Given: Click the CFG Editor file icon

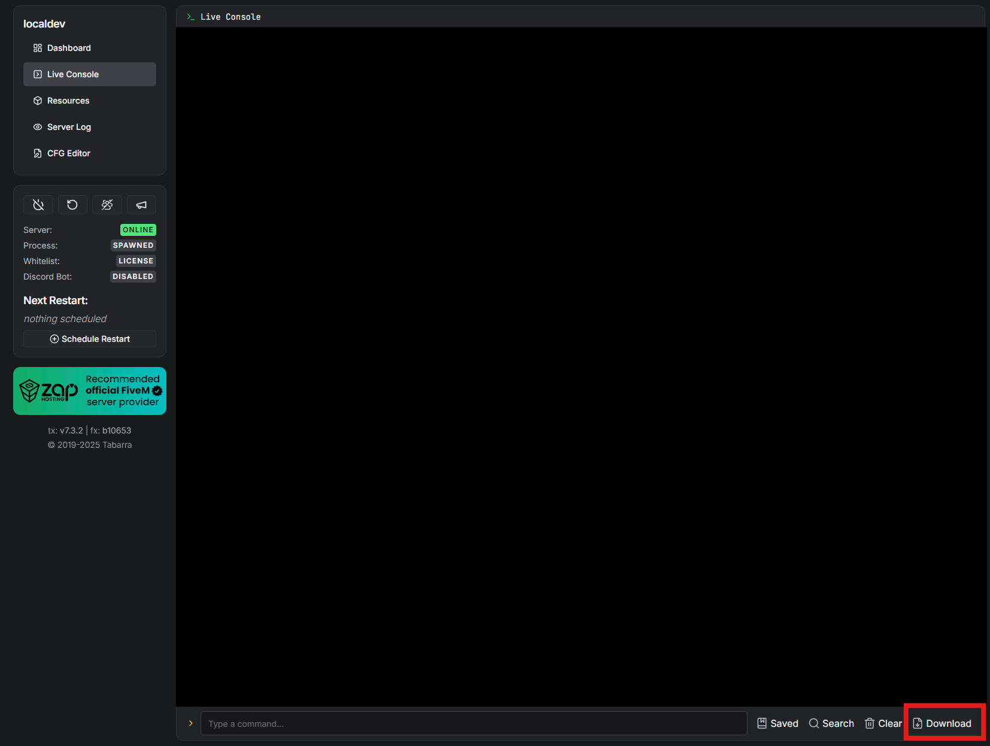Looking at the screenshot, I should tap(38, 153).
